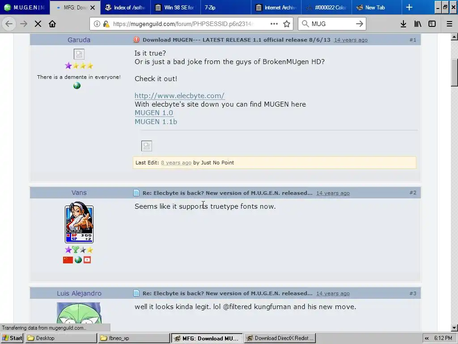Click the page scrollbar up arrow
Image resolution: width=458 pixels, height=344 pixels.
coord(454,37)
